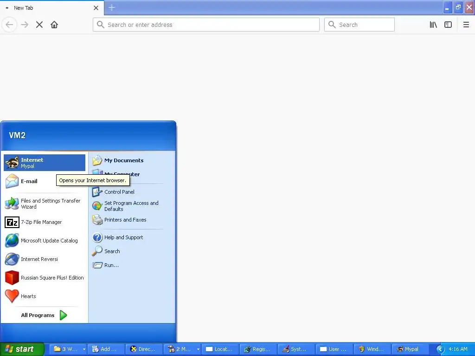Start Internet Reversi game

pyautogui.click(x=45, y=259)
